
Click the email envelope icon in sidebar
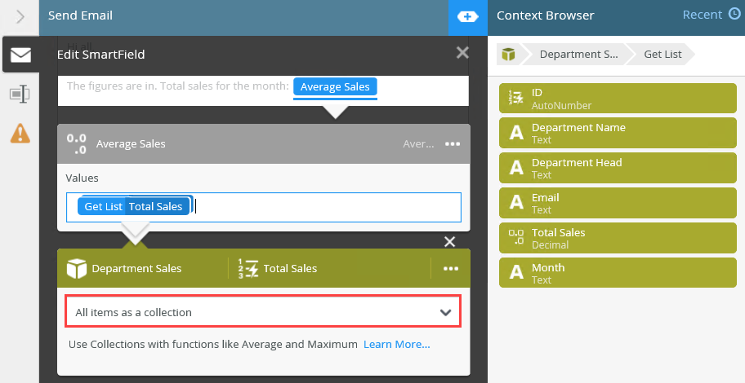[20, 55]
